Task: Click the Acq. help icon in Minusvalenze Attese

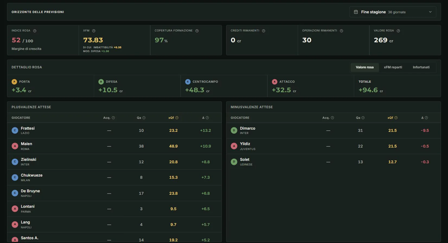Action: (x=332, y=118)
